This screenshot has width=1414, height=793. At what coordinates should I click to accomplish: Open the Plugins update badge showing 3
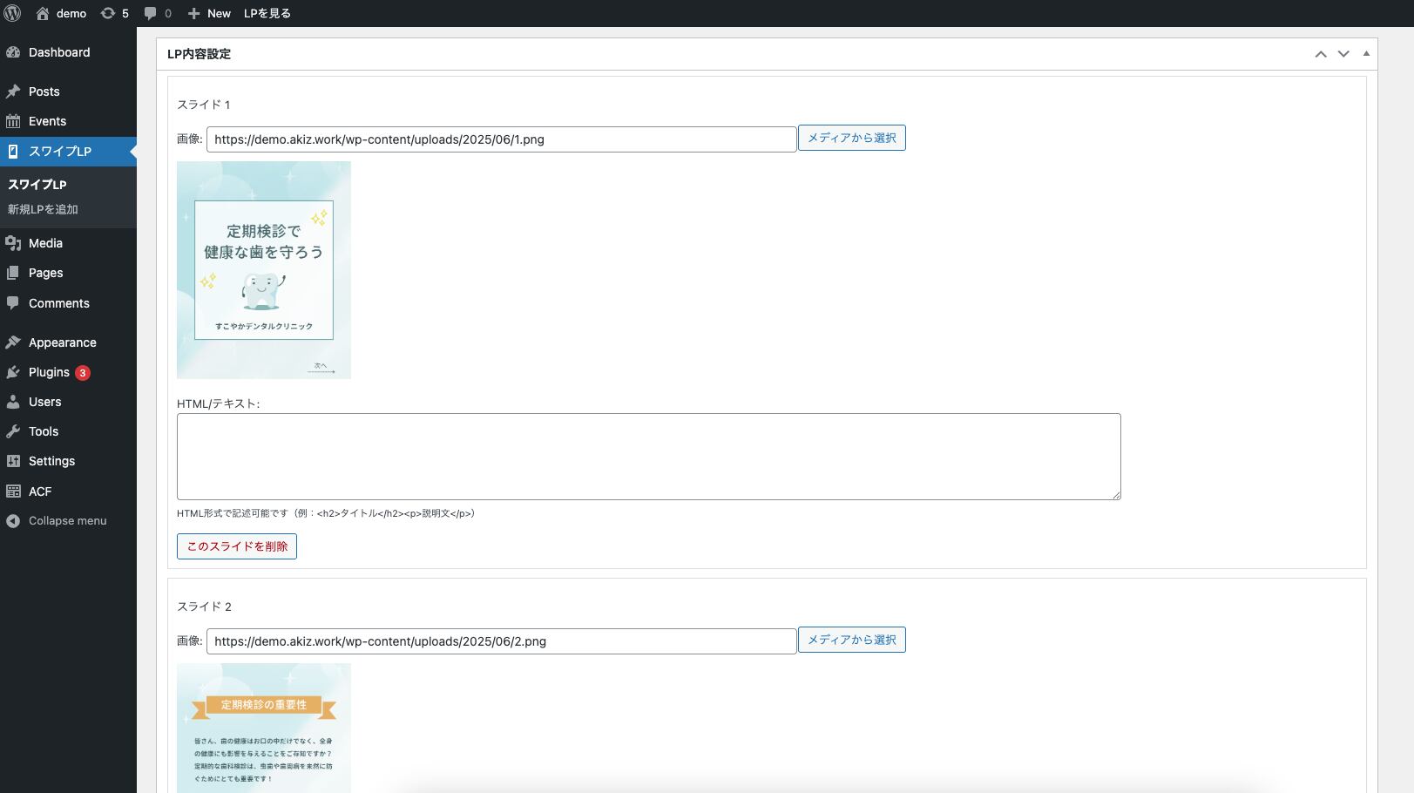click(x=83, y=373)
